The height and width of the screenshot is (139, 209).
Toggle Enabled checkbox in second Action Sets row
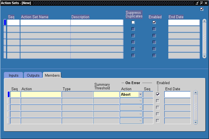point(154,29)
